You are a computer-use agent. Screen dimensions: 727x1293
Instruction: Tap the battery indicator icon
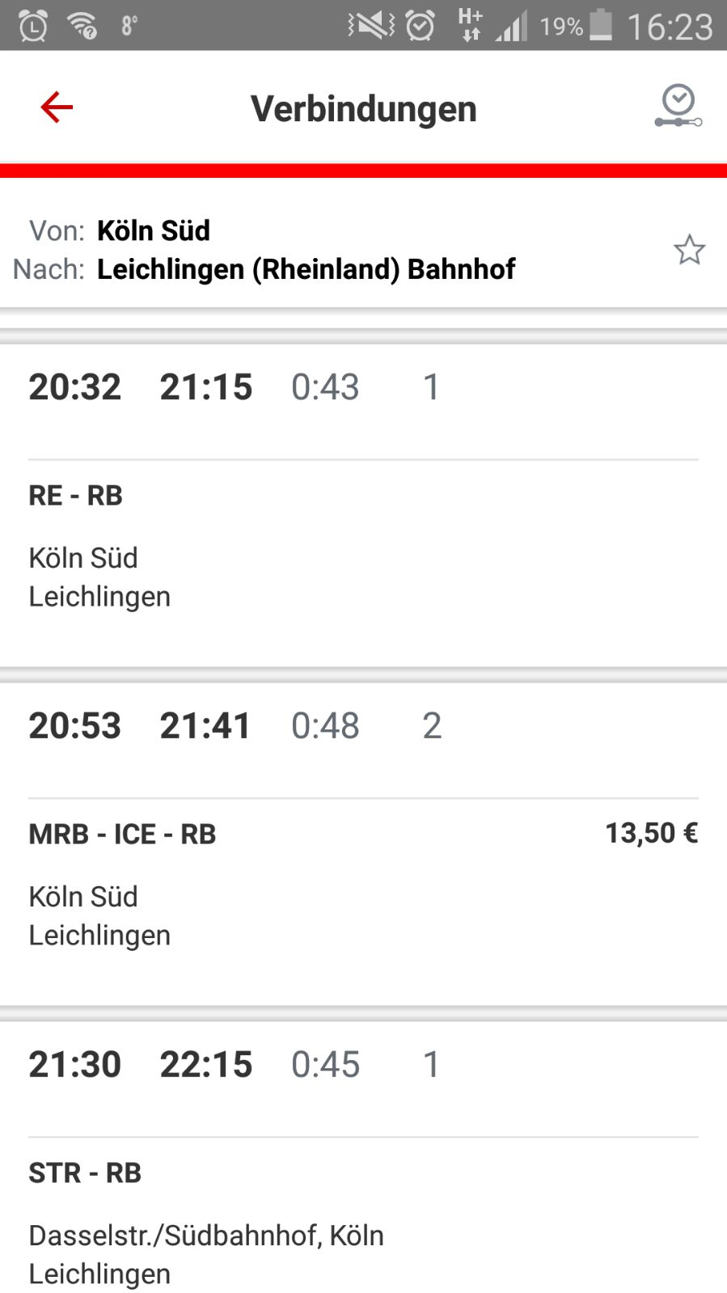[601, 25]
